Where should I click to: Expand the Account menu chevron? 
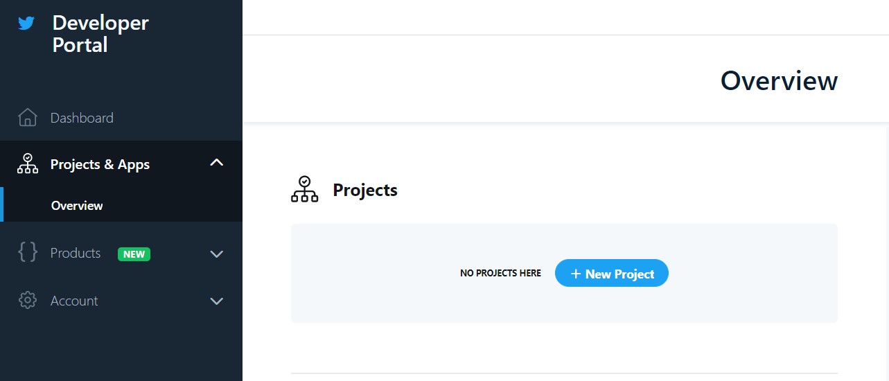(217, 301)
